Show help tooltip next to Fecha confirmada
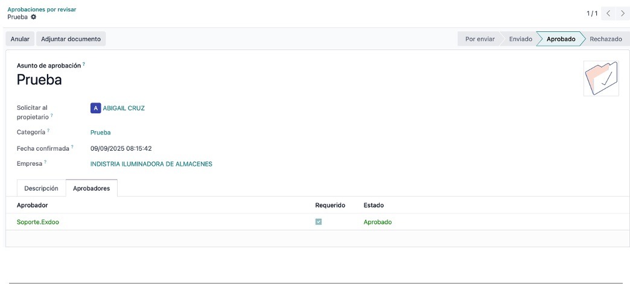Image resolution: width=630 pixels, height=284 pixels. click(x=72, y=147)
